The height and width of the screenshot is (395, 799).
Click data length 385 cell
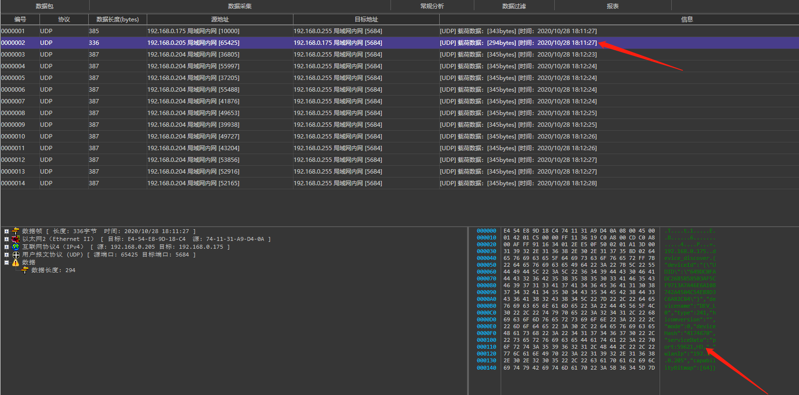point(94,31)
